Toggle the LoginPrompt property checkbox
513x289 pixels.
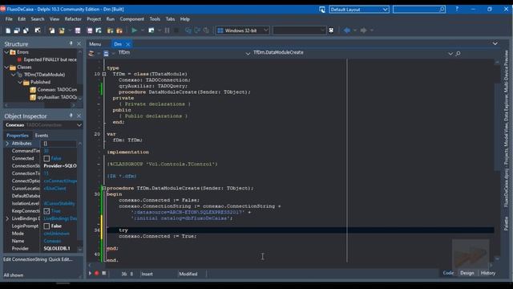46,226
